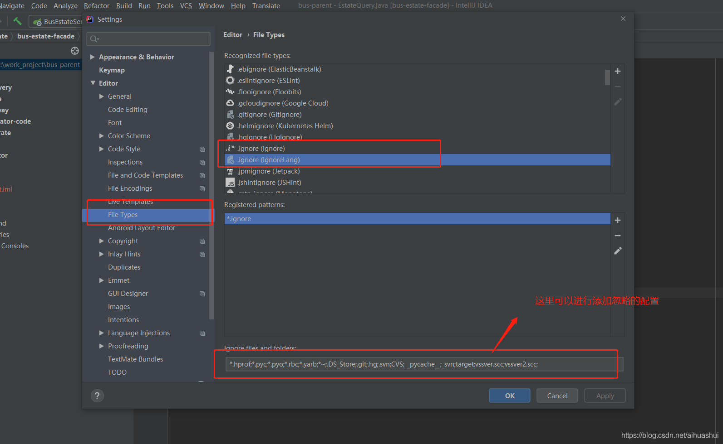Image resolution: width=723 pixels, height=444 pixels.
Task: Click the .gitignore GitIgnore file icon
Action: (x=230, y=114)
